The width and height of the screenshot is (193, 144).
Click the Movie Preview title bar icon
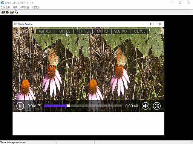pyautogui.click(x=15, y=24)
